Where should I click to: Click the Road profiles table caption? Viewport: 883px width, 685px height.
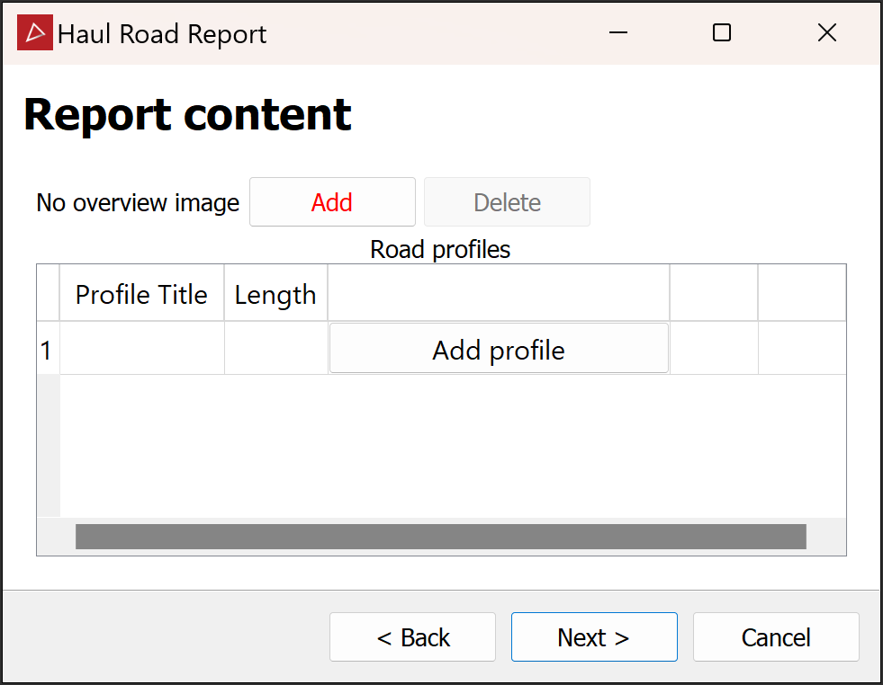(440, 249)
